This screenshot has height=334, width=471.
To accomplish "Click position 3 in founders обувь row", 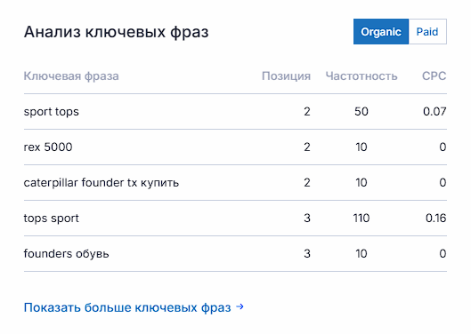I will coord(307,254).
